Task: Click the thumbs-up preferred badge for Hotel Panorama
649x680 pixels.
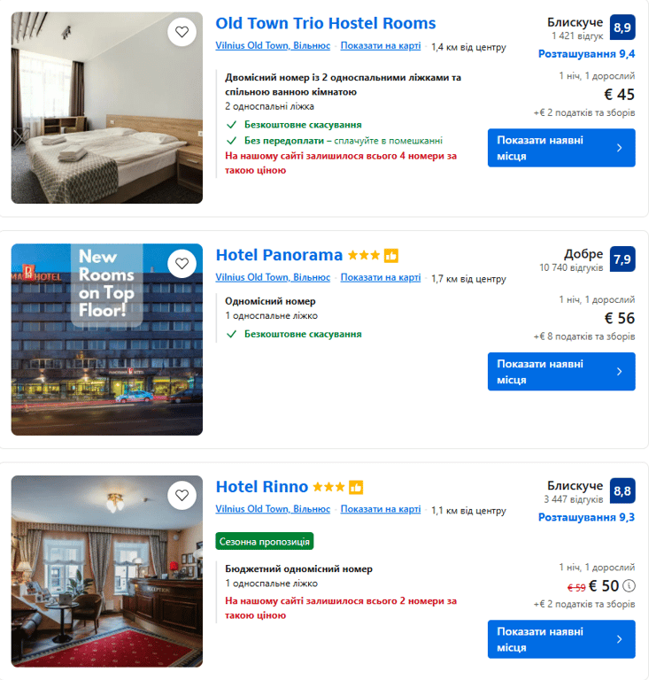Action: pyautogui.click(x=391, y=256)
